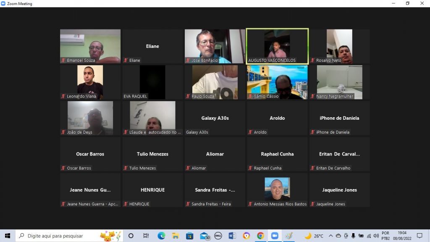This screenshot has width=430, height=242.
Task: Open Word from taskbar
Action: coord(232,236)
